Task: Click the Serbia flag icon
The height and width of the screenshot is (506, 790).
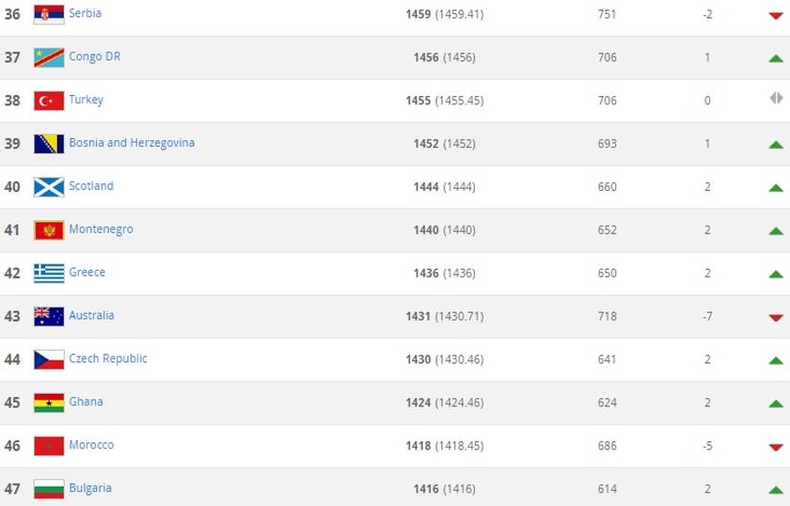Action: [x=49, y=14]
